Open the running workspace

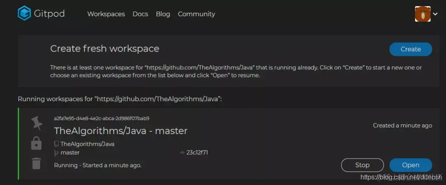pos(410,165)
